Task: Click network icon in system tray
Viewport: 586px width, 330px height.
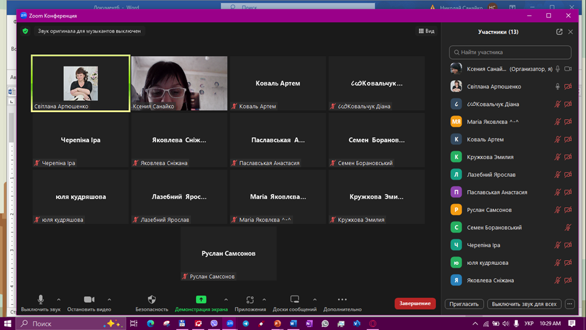Action: point(486,323)
